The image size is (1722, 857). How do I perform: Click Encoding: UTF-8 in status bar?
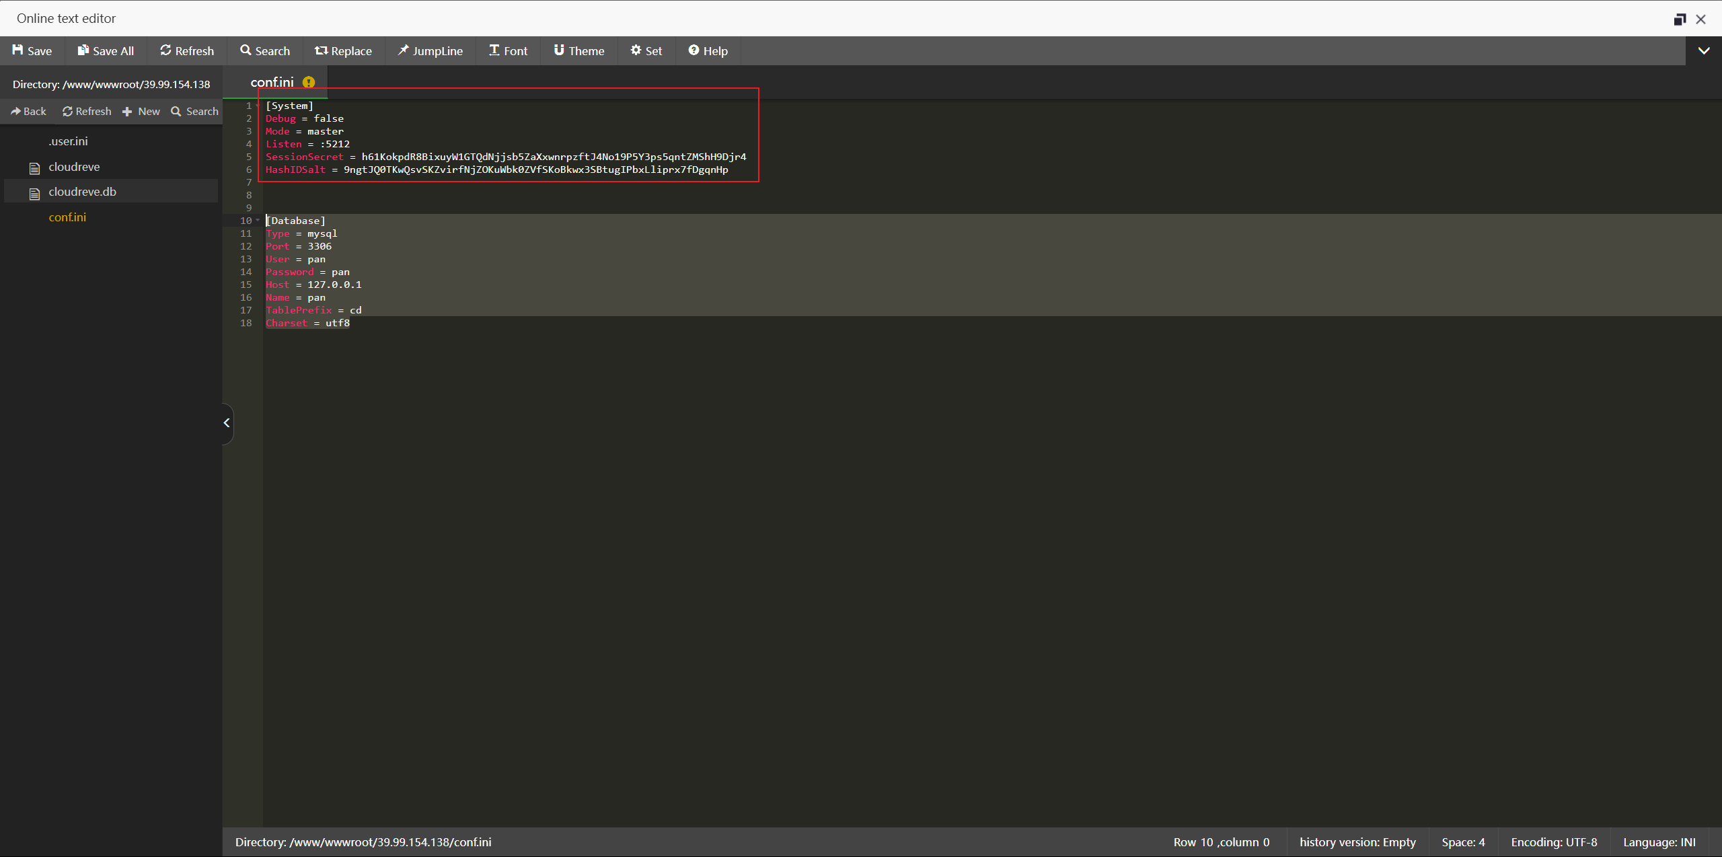click(1554, 842)
